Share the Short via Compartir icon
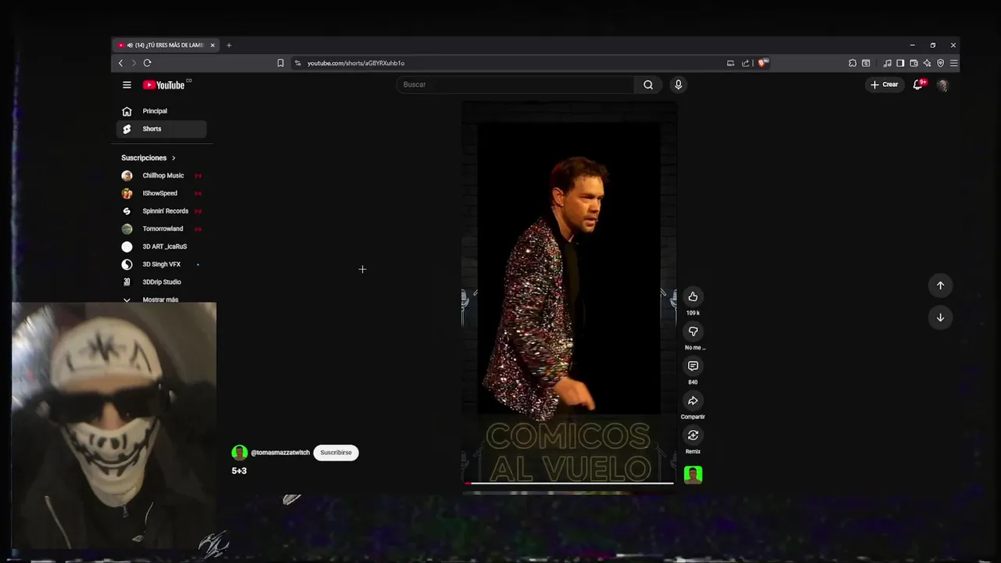Viewport: 1001px width, 563px height. [693, 400]
